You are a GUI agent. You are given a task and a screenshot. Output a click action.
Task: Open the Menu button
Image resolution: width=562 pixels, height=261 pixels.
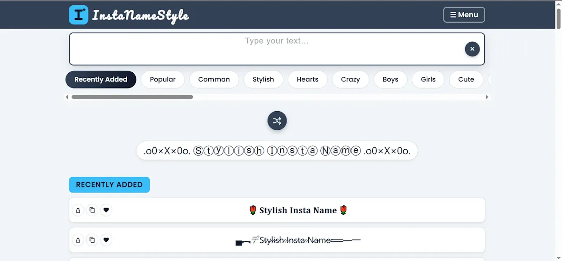[464, 15]
